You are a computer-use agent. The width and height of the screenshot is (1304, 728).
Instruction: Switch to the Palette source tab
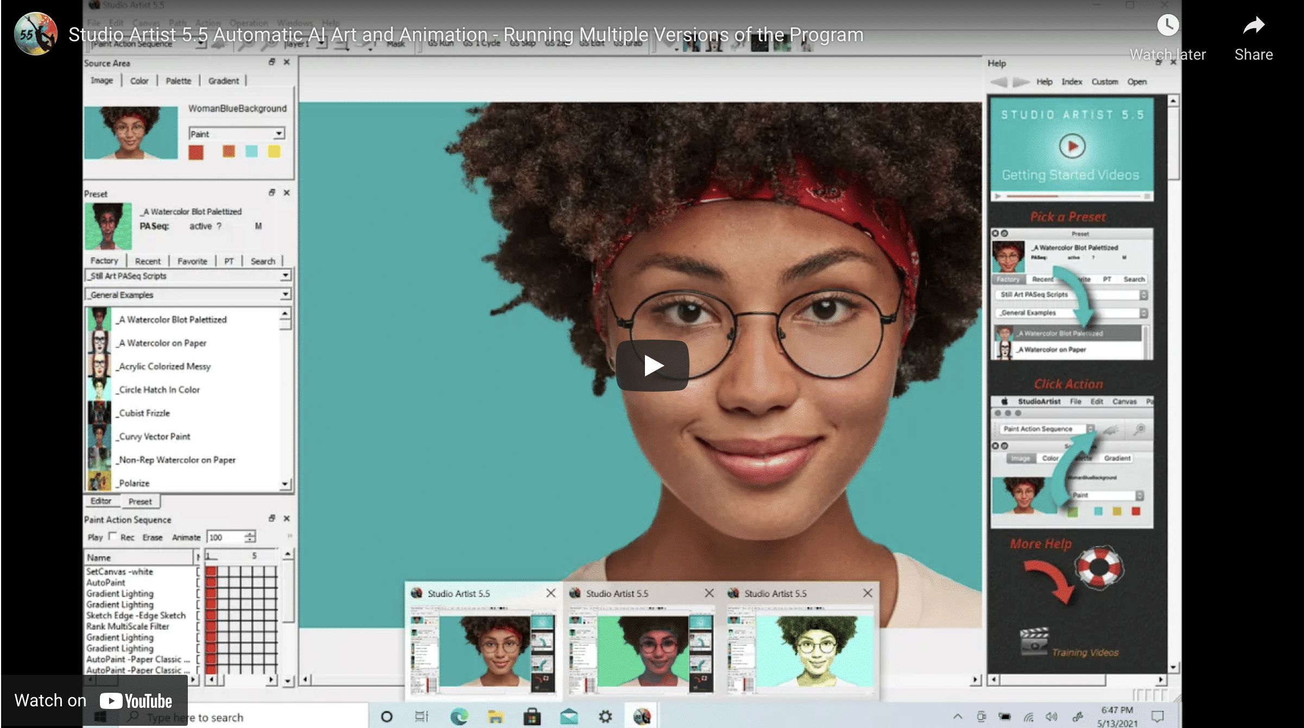178,81
